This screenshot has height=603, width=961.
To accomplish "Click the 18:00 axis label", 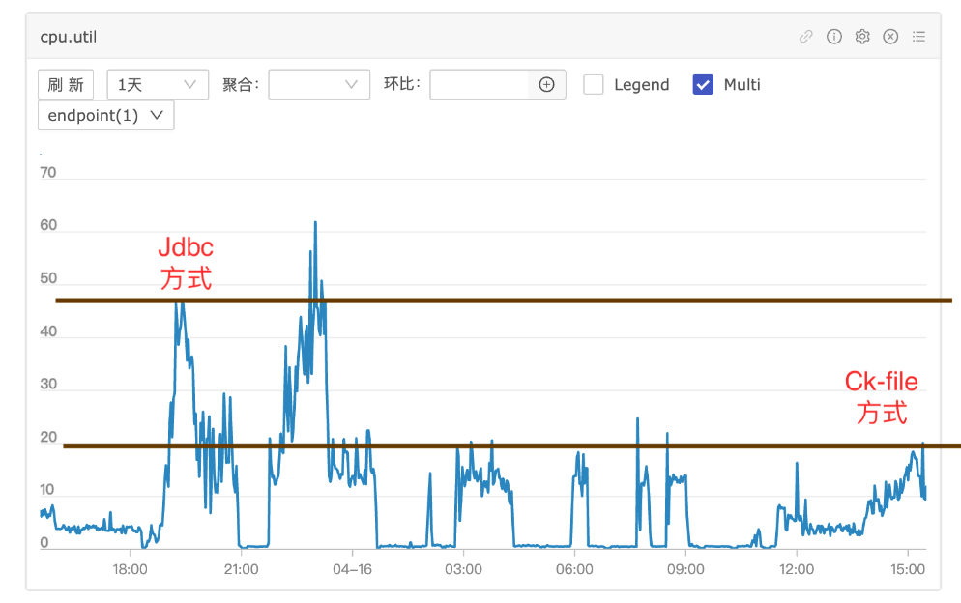I will [130, 569].
